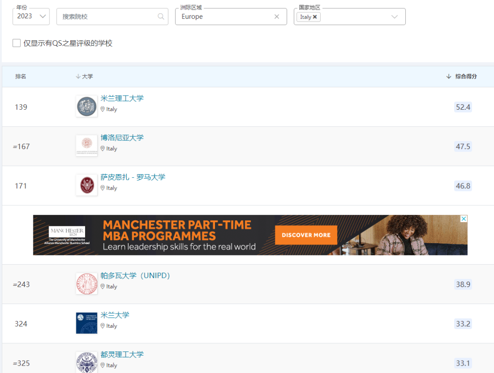This screenshot has width=494, height=373.
Task: Enable the QS之星评级 only checkbox
Action: tap(16, 43)
